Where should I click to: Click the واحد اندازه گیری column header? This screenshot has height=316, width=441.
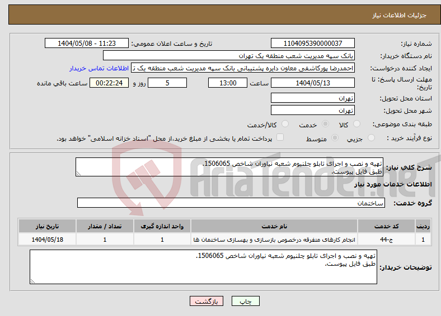162,226
